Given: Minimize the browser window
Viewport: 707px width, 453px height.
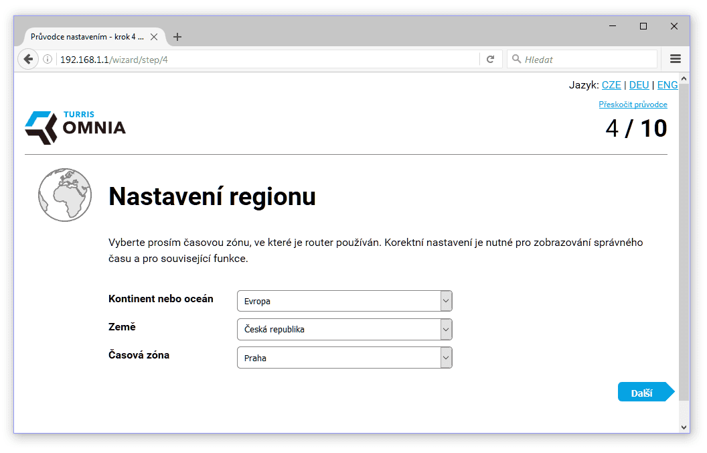Looking at the screenshot, I should click(x=613, y=26).
